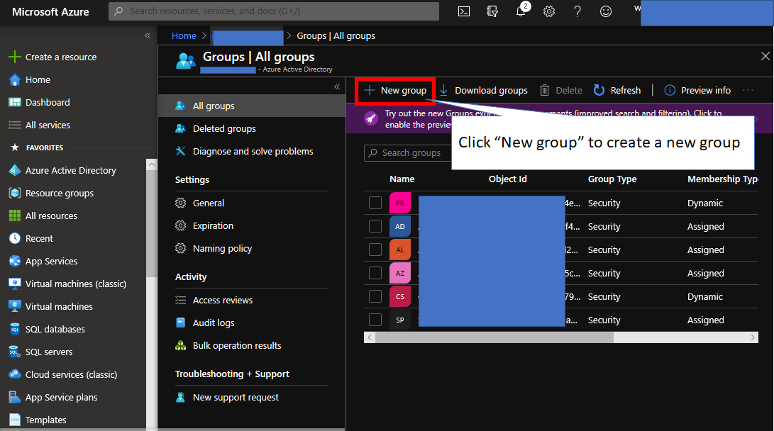Viewport: 774px width, 431px height.
Task: Collapse the Azure left sidebar
Action: (x=147, y=35)
